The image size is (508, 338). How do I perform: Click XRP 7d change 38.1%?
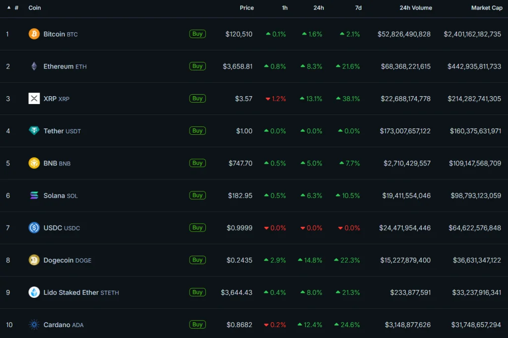point(348,99)
